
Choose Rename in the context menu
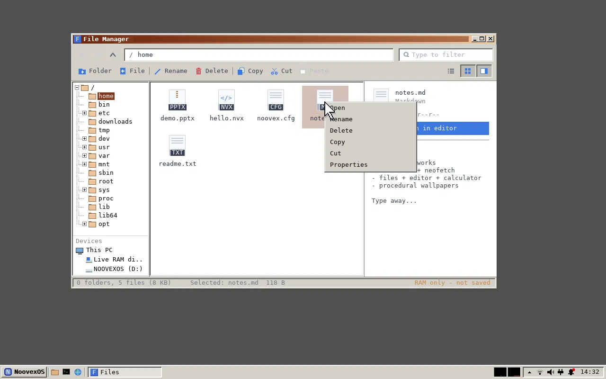pyautogui.click(x=370, y=119)
